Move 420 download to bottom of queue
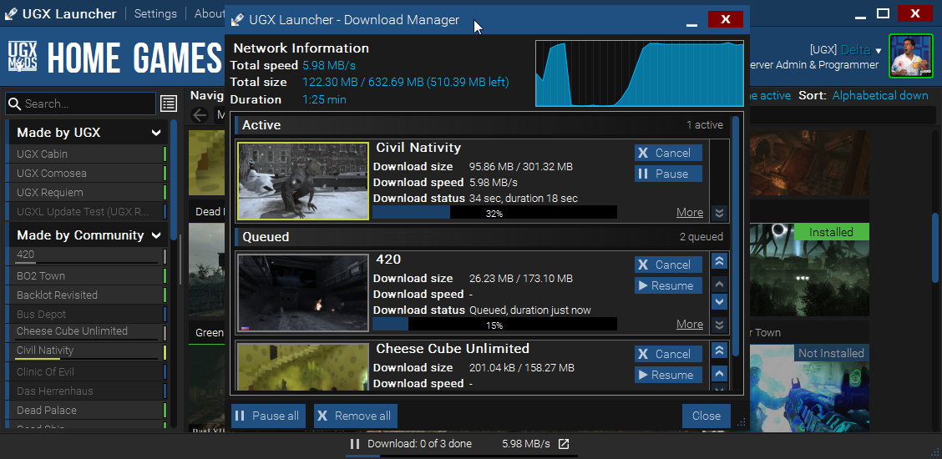942x459 pixels. click(x=719, y=325)
